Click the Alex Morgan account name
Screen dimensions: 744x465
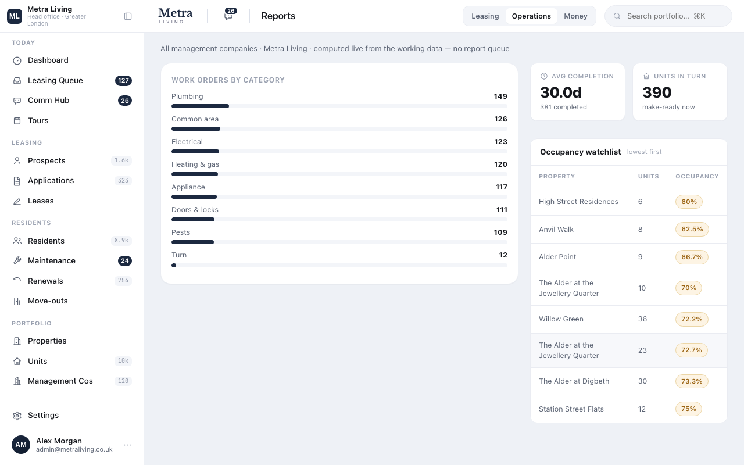point(59,441)
